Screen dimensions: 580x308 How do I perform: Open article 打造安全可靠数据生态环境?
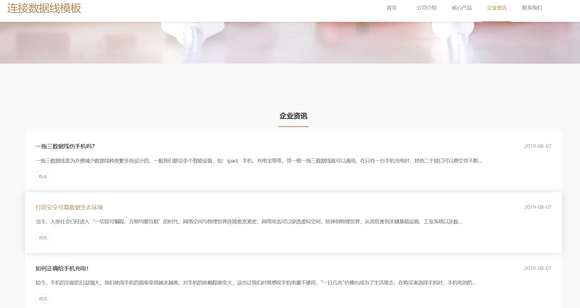click(69, 207)
